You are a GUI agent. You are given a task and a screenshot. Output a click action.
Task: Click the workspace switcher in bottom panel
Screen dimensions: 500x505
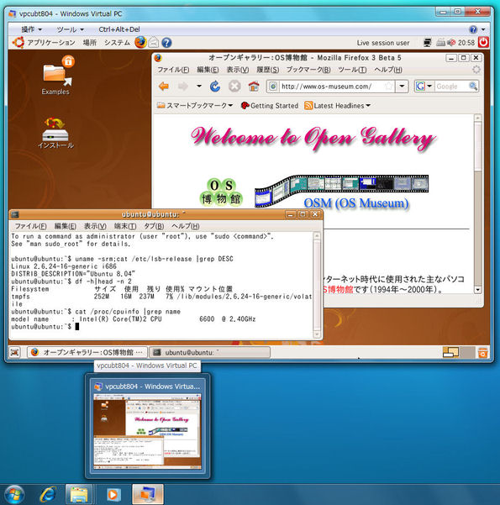(x=459, y=352)
